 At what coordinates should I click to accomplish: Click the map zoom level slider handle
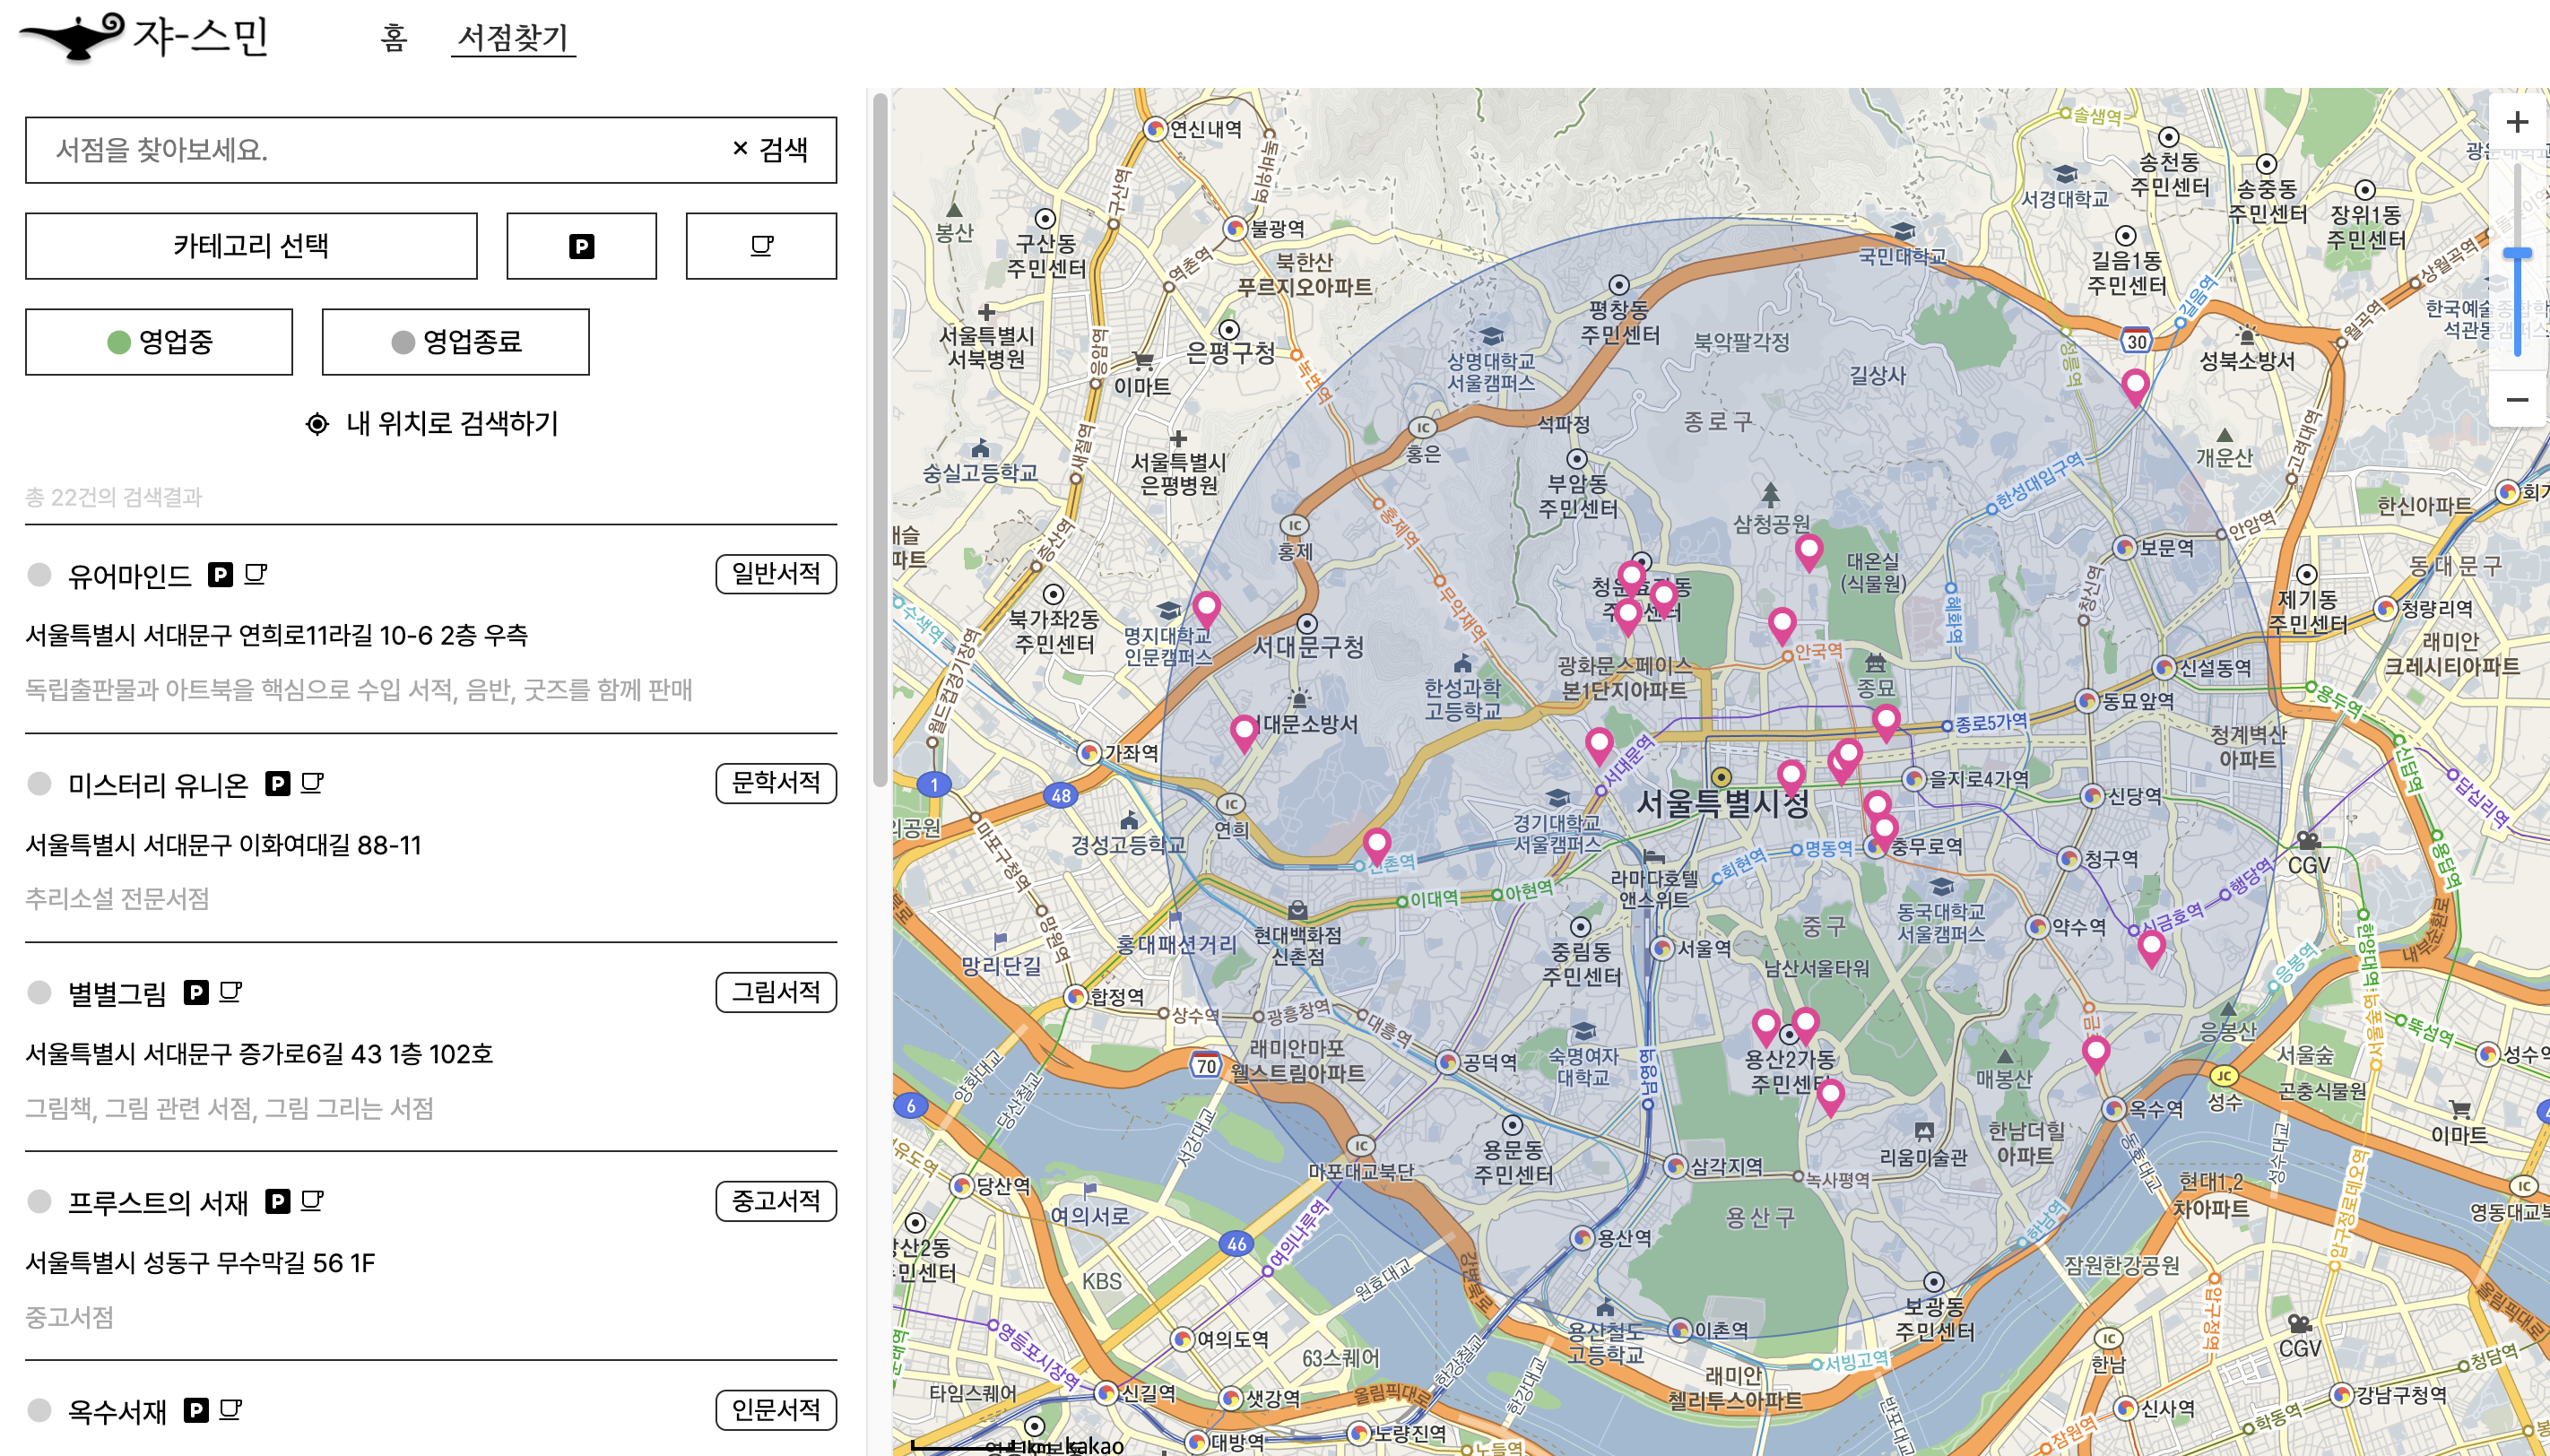[2517, 254]
